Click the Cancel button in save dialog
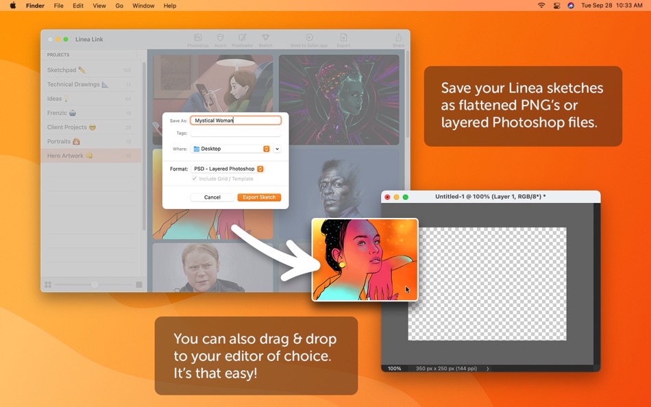651x407 pixels. (x=212, y=197)
